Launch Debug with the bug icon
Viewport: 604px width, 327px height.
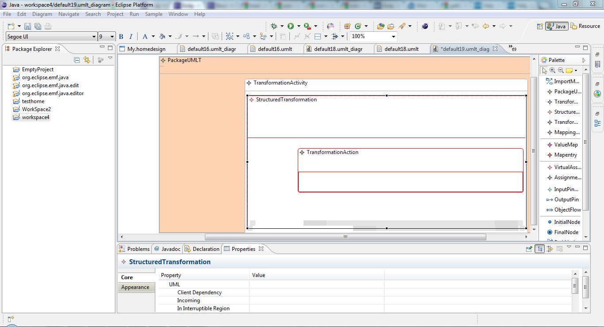(x=274, y=26)
